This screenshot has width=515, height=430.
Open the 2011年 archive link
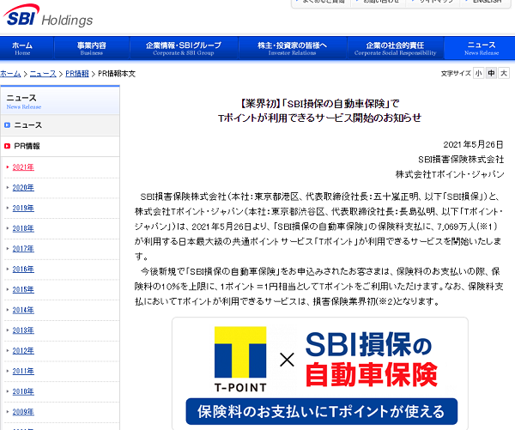(23, 371)
